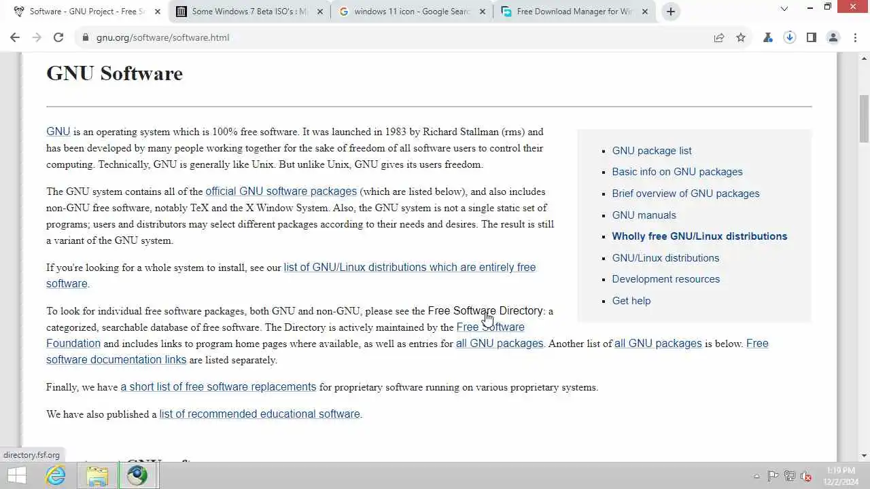Open the Chrome three-dot menu
The image size is (870, 489).
855,37
